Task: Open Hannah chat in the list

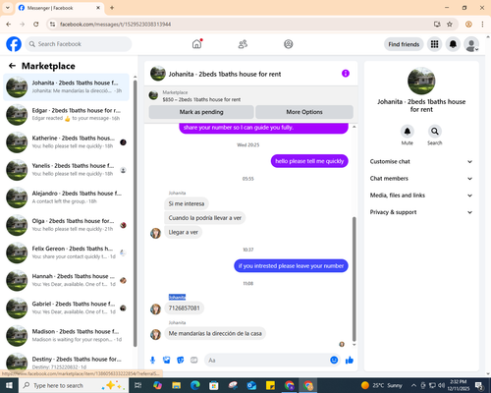Action: (67, 280)
